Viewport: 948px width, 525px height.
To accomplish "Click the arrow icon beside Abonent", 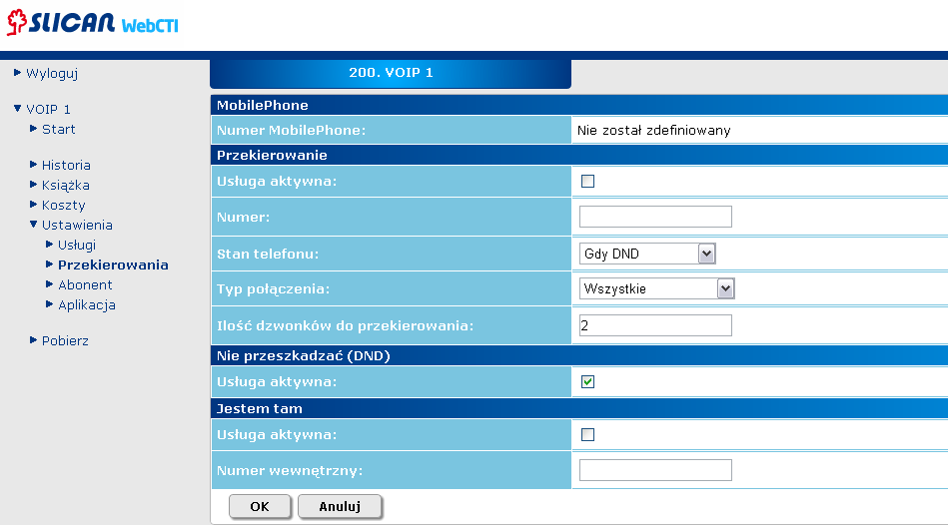I will click(x=50, y=283).
